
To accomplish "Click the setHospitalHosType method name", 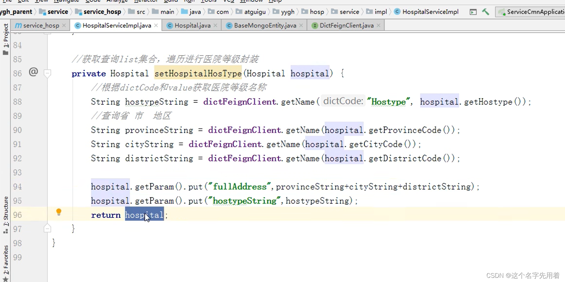I will tap(198, 74).
